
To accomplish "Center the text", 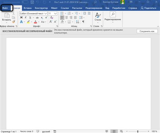I will [66, 18].
